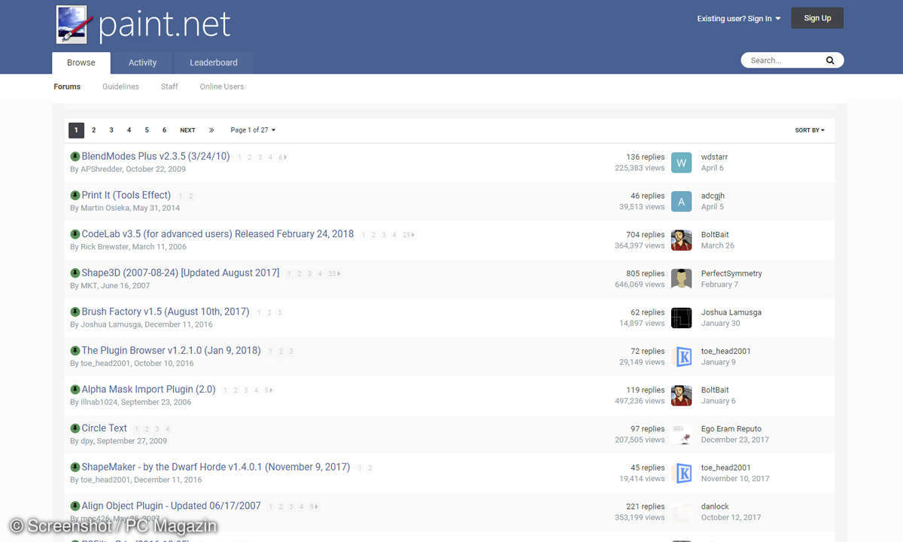Click the NEXT pagination button
Image resolution: width=903 pixels, height=542 pixels.
[187, 130]
